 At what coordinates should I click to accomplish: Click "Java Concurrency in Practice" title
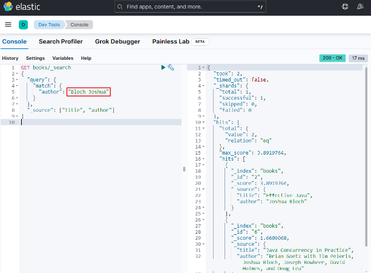(x=307, y=250)
